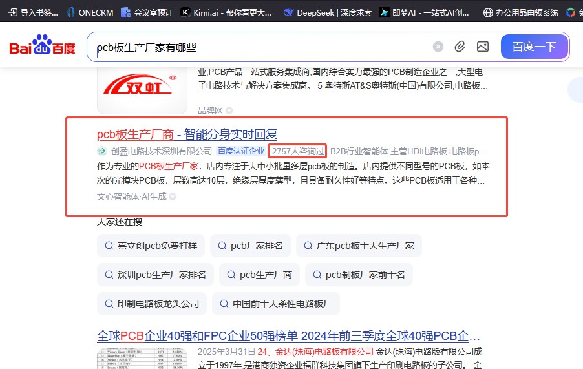
Task: Select related search 广东pcb板十大生产厂家
Action: click(358, 246)
